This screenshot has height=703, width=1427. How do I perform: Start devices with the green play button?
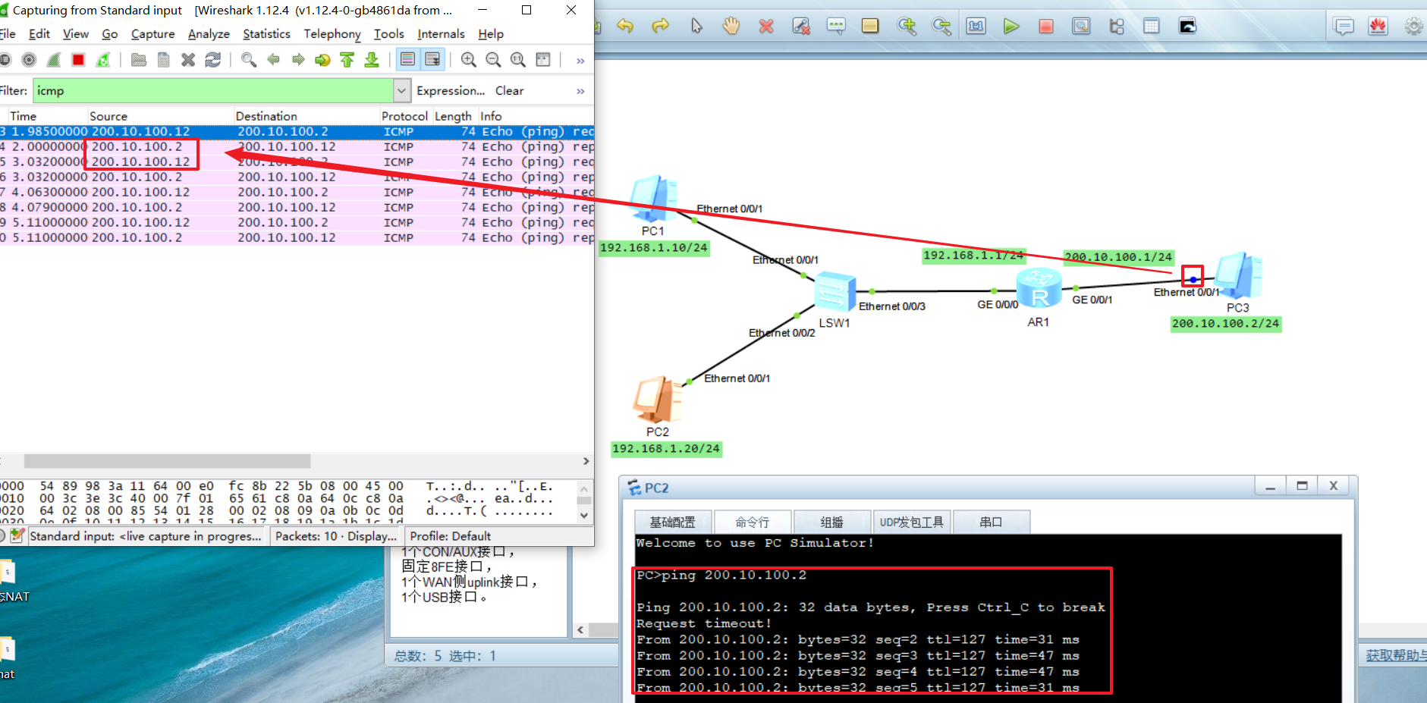(x=1011, y=26)
